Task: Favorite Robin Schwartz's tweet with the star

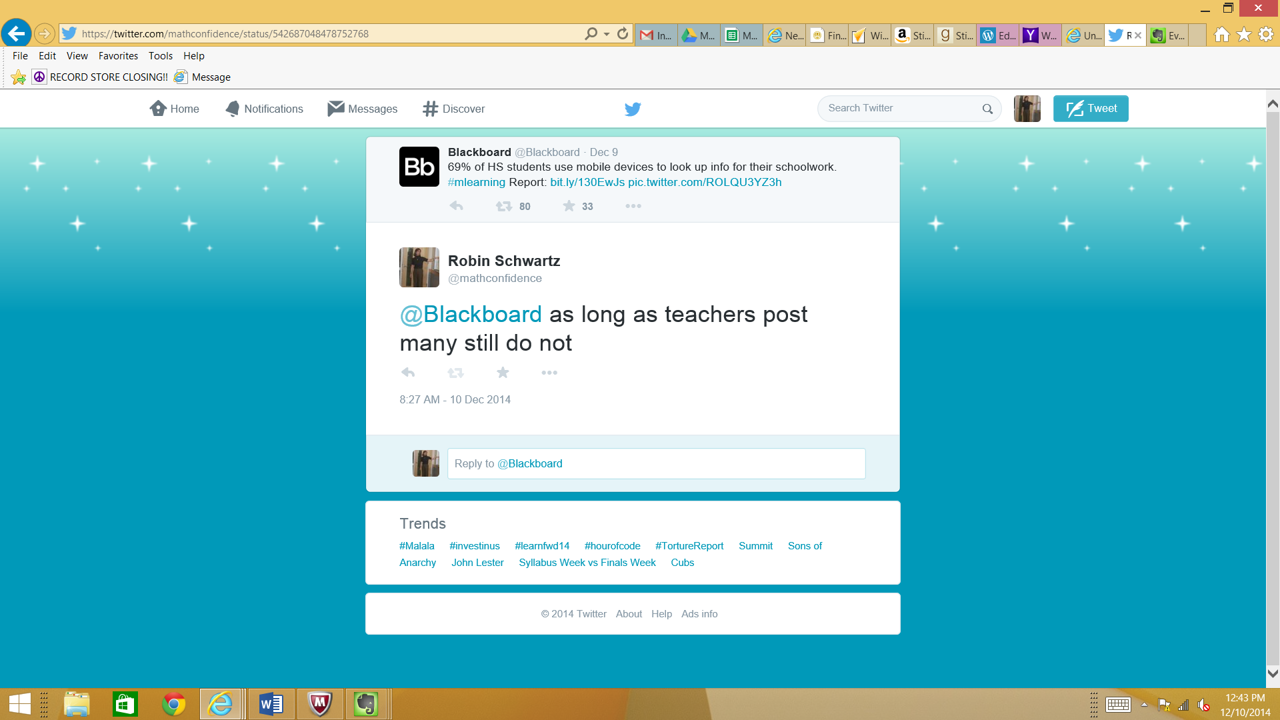Action: point(503,373)
